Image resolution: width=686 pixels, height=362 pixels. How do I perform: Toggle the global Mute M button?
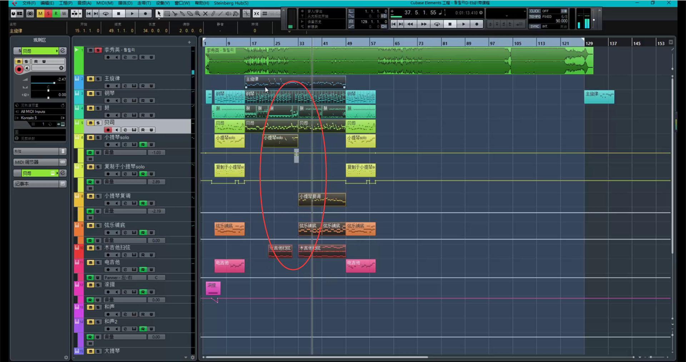(x=40, y=14)
